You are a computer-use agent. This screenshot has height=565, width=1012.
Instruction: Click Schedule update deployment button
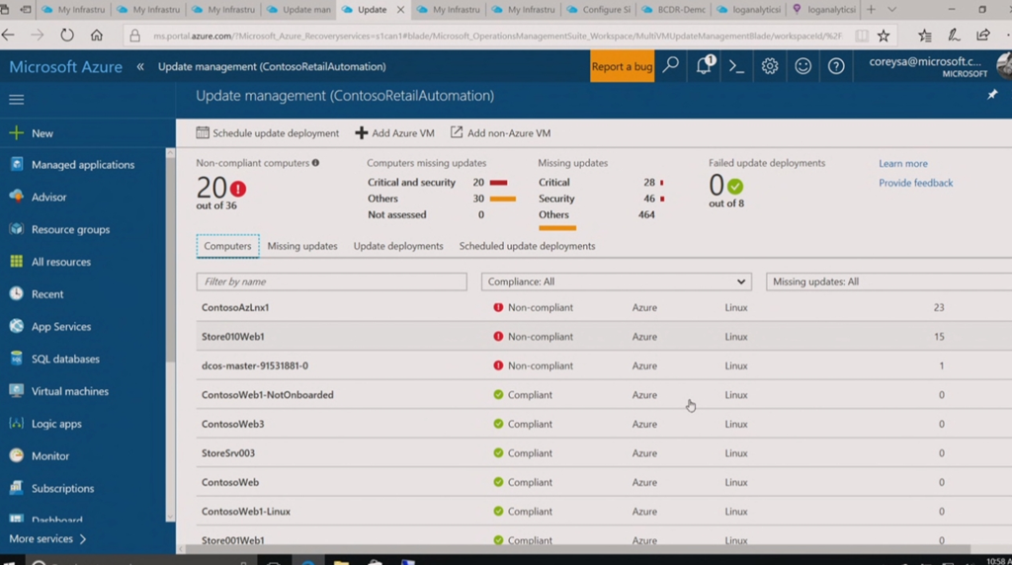point(268,133)
